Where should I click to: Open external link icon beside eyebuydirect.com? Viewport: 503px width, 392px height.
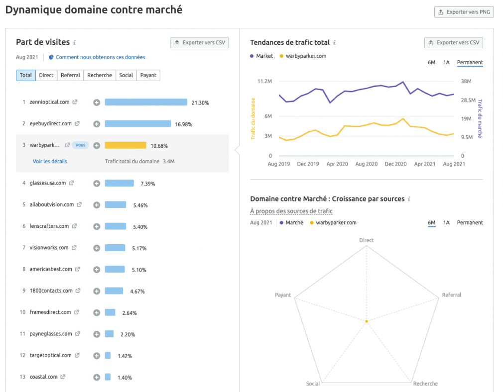click(77, 123)
